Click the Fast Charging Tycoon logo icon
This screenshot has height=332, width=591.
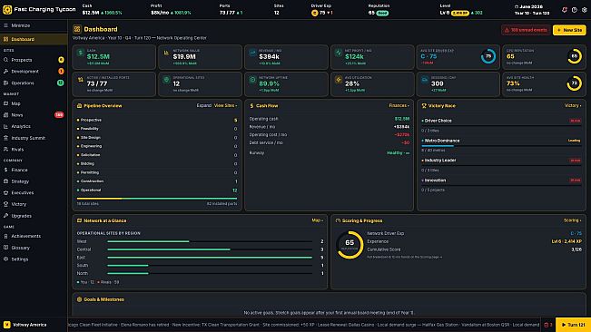click(x=7, y=9)
